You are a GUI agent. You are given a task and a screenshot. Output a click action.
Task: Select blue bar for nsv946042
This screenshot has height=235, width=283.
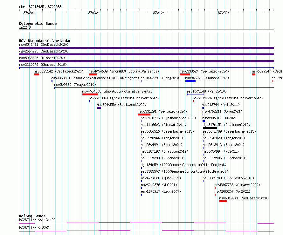(x=190, y=81)
